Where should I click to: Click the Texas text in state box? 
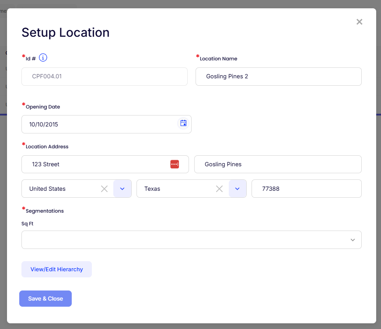pyautogui.click(x=152, y=189)
